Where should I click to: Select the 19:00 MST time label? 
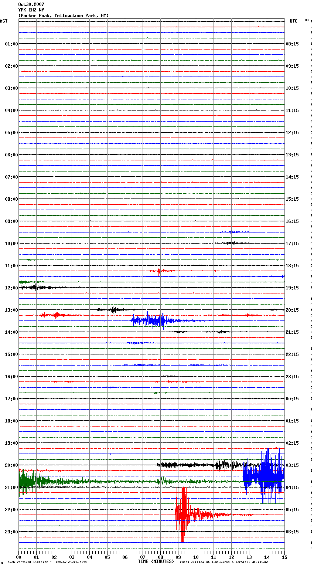tap(11, 443)
